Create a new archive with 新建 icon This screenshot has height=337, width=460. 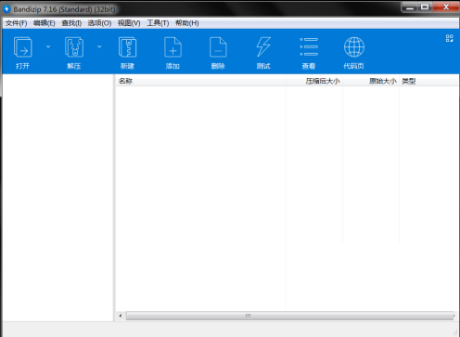(127, 47)
